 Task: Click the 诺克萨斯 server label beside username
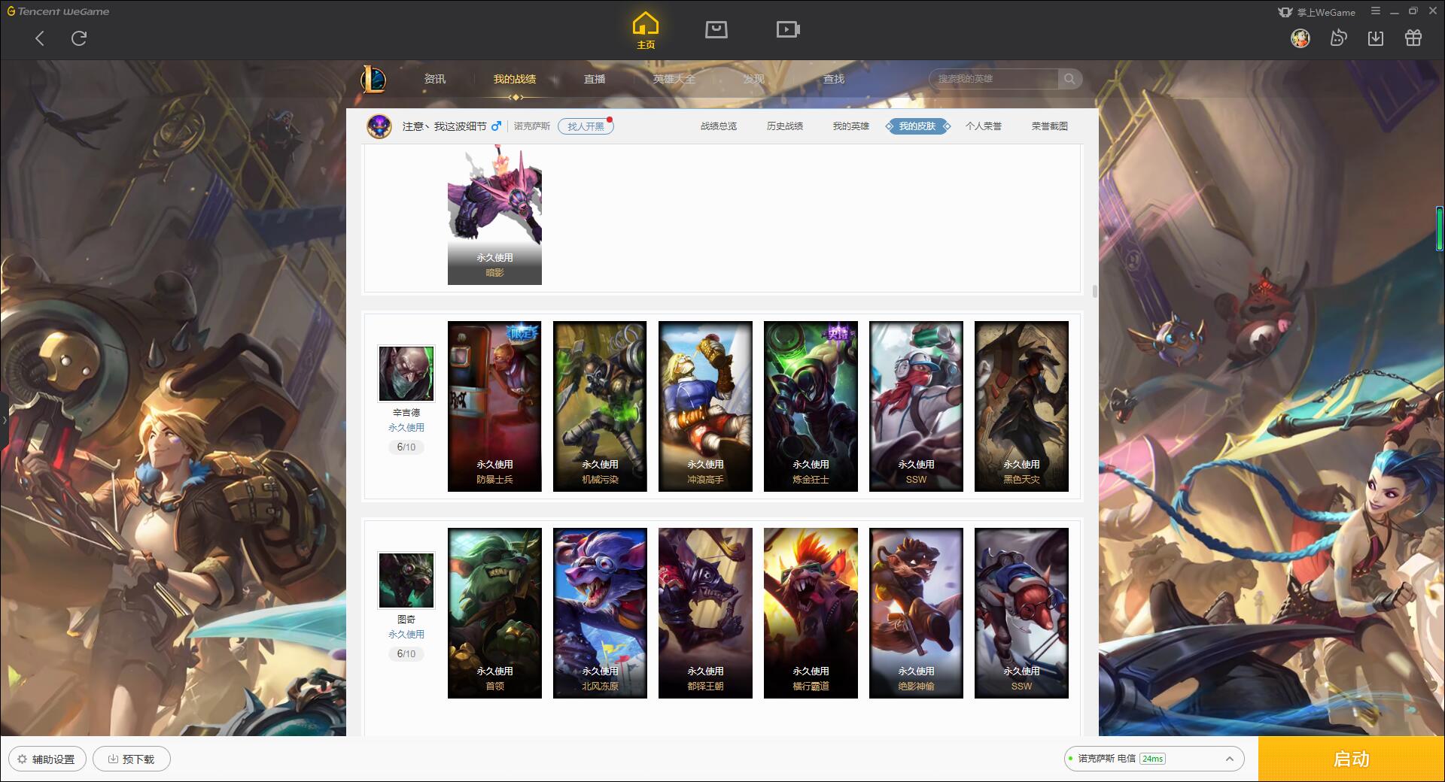pyautogui.click(x=532, y=126)
